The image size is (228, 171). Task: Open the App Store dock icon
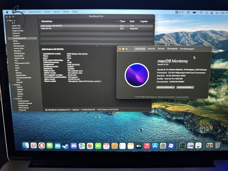point(155,146)
